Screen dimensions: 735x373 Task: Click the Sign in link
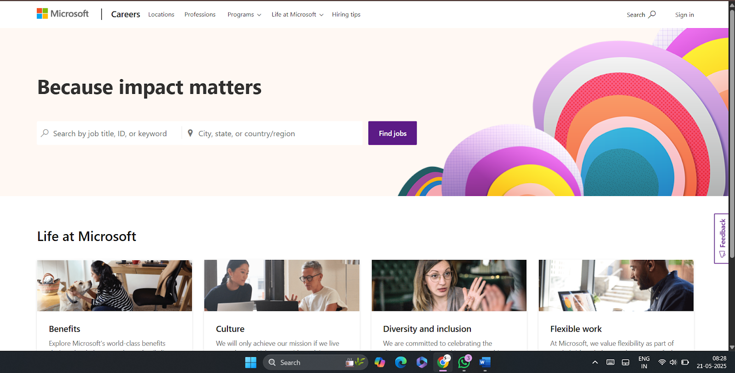coord(684,15)
